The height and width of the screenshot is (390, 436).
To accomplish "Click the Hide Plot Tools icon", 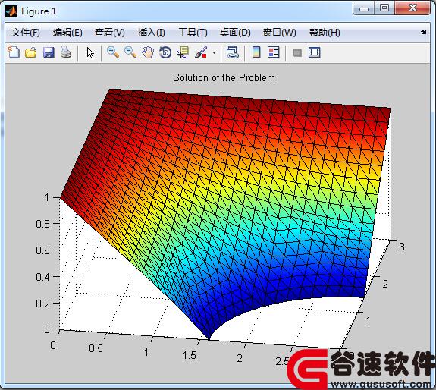I will [297, 52].
